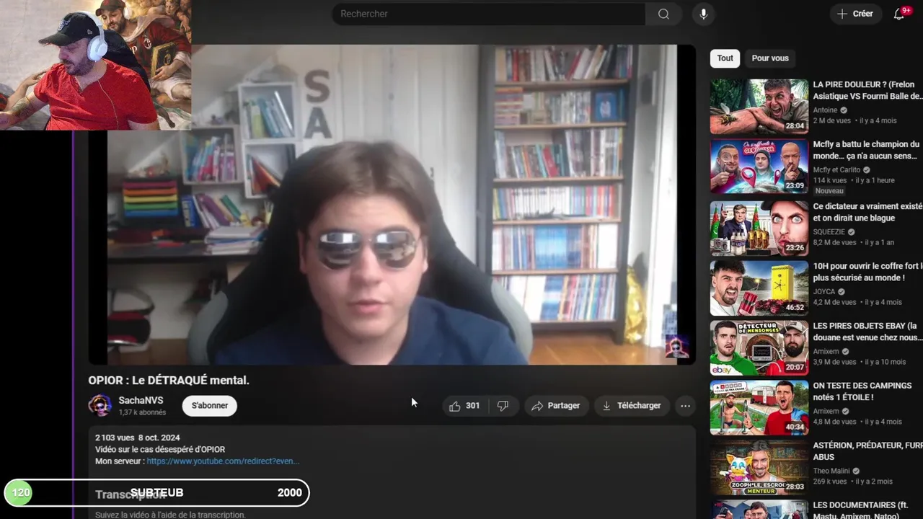Viewport: 923px width, 519px height.
Task: Open more actions three-dot menu
Action: [685, 406]
